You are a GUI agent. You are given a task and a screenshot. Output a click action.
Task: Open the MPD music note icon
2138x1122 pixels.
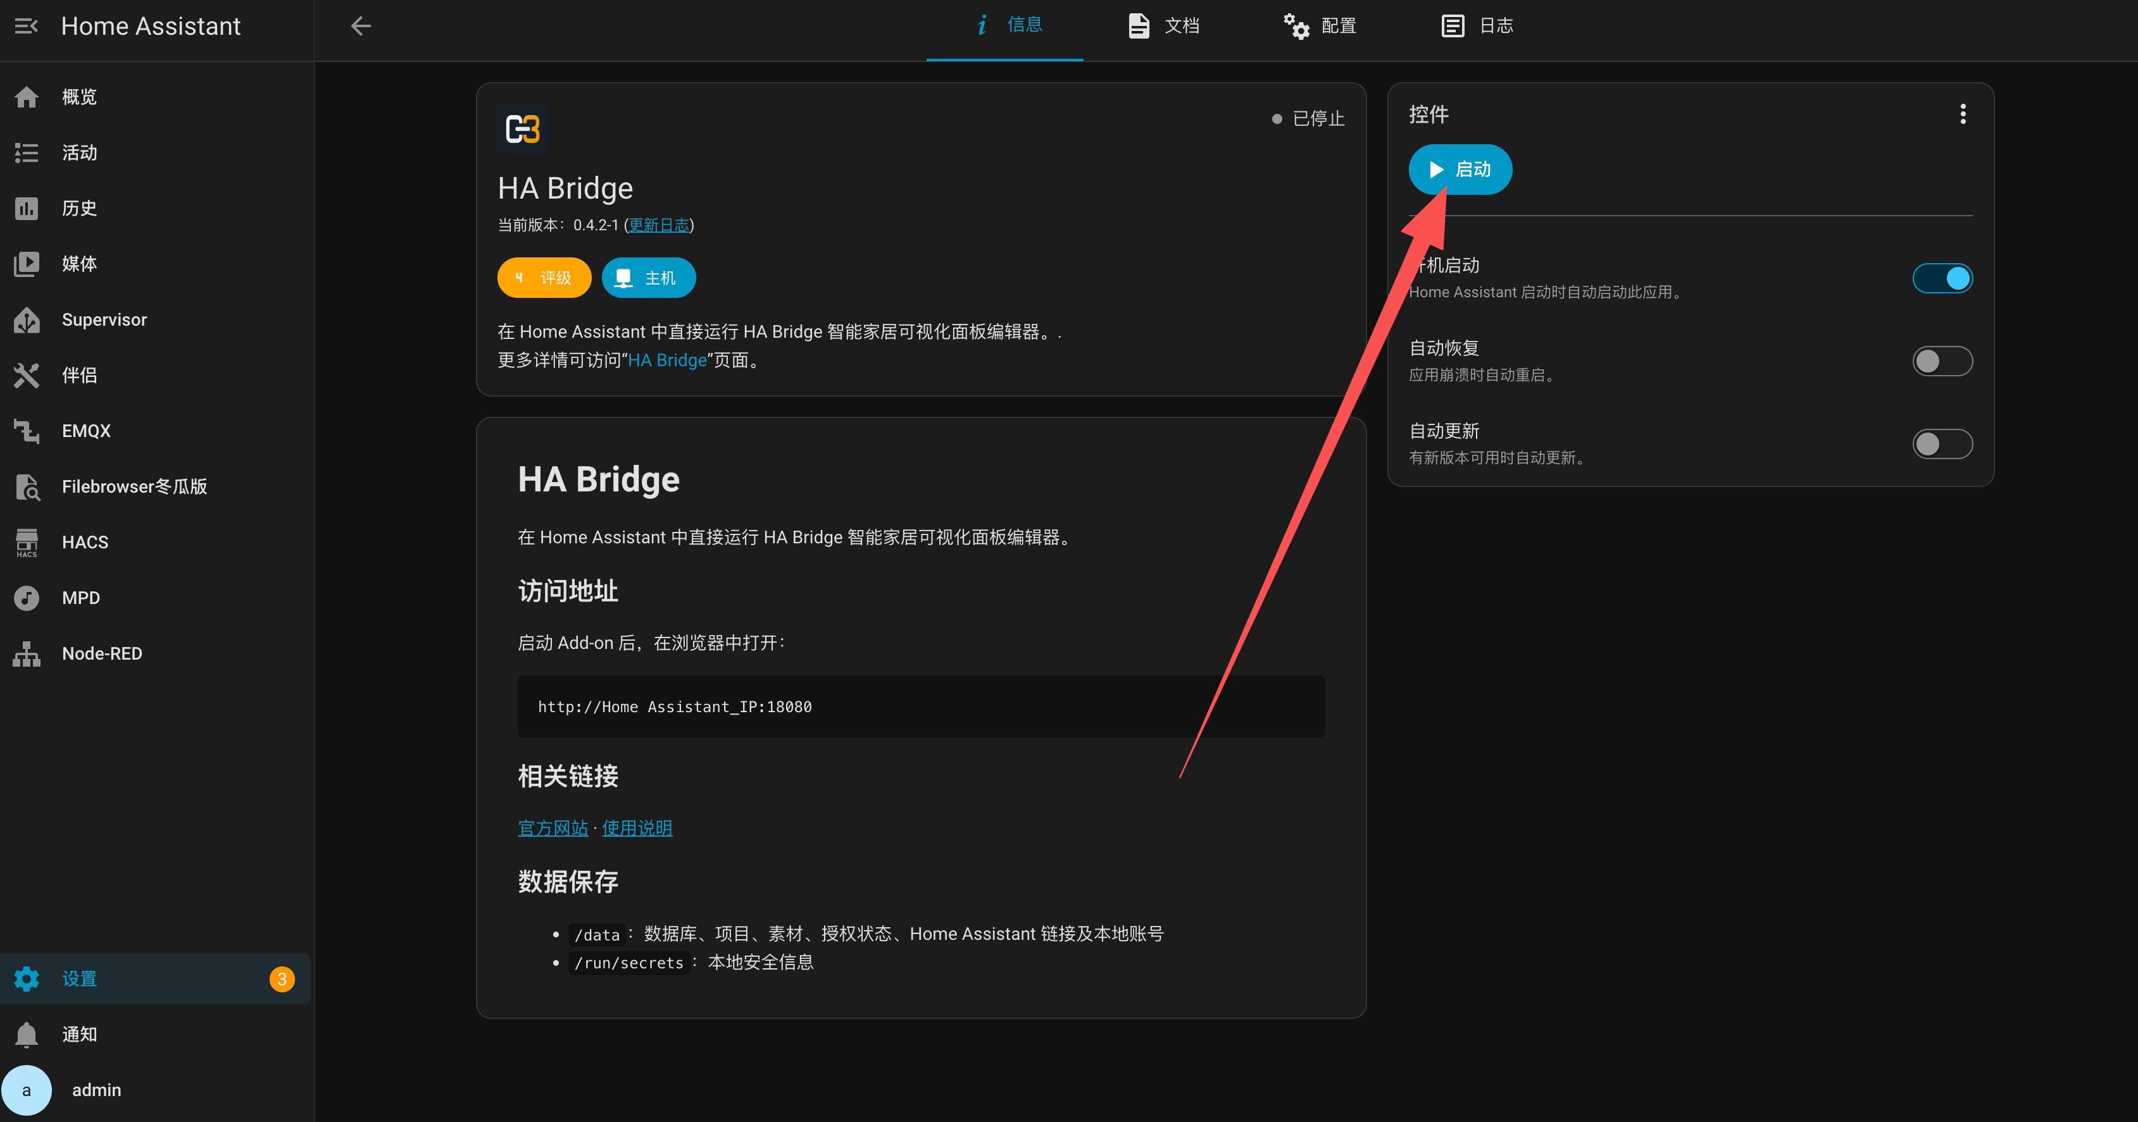pos(27,598)
